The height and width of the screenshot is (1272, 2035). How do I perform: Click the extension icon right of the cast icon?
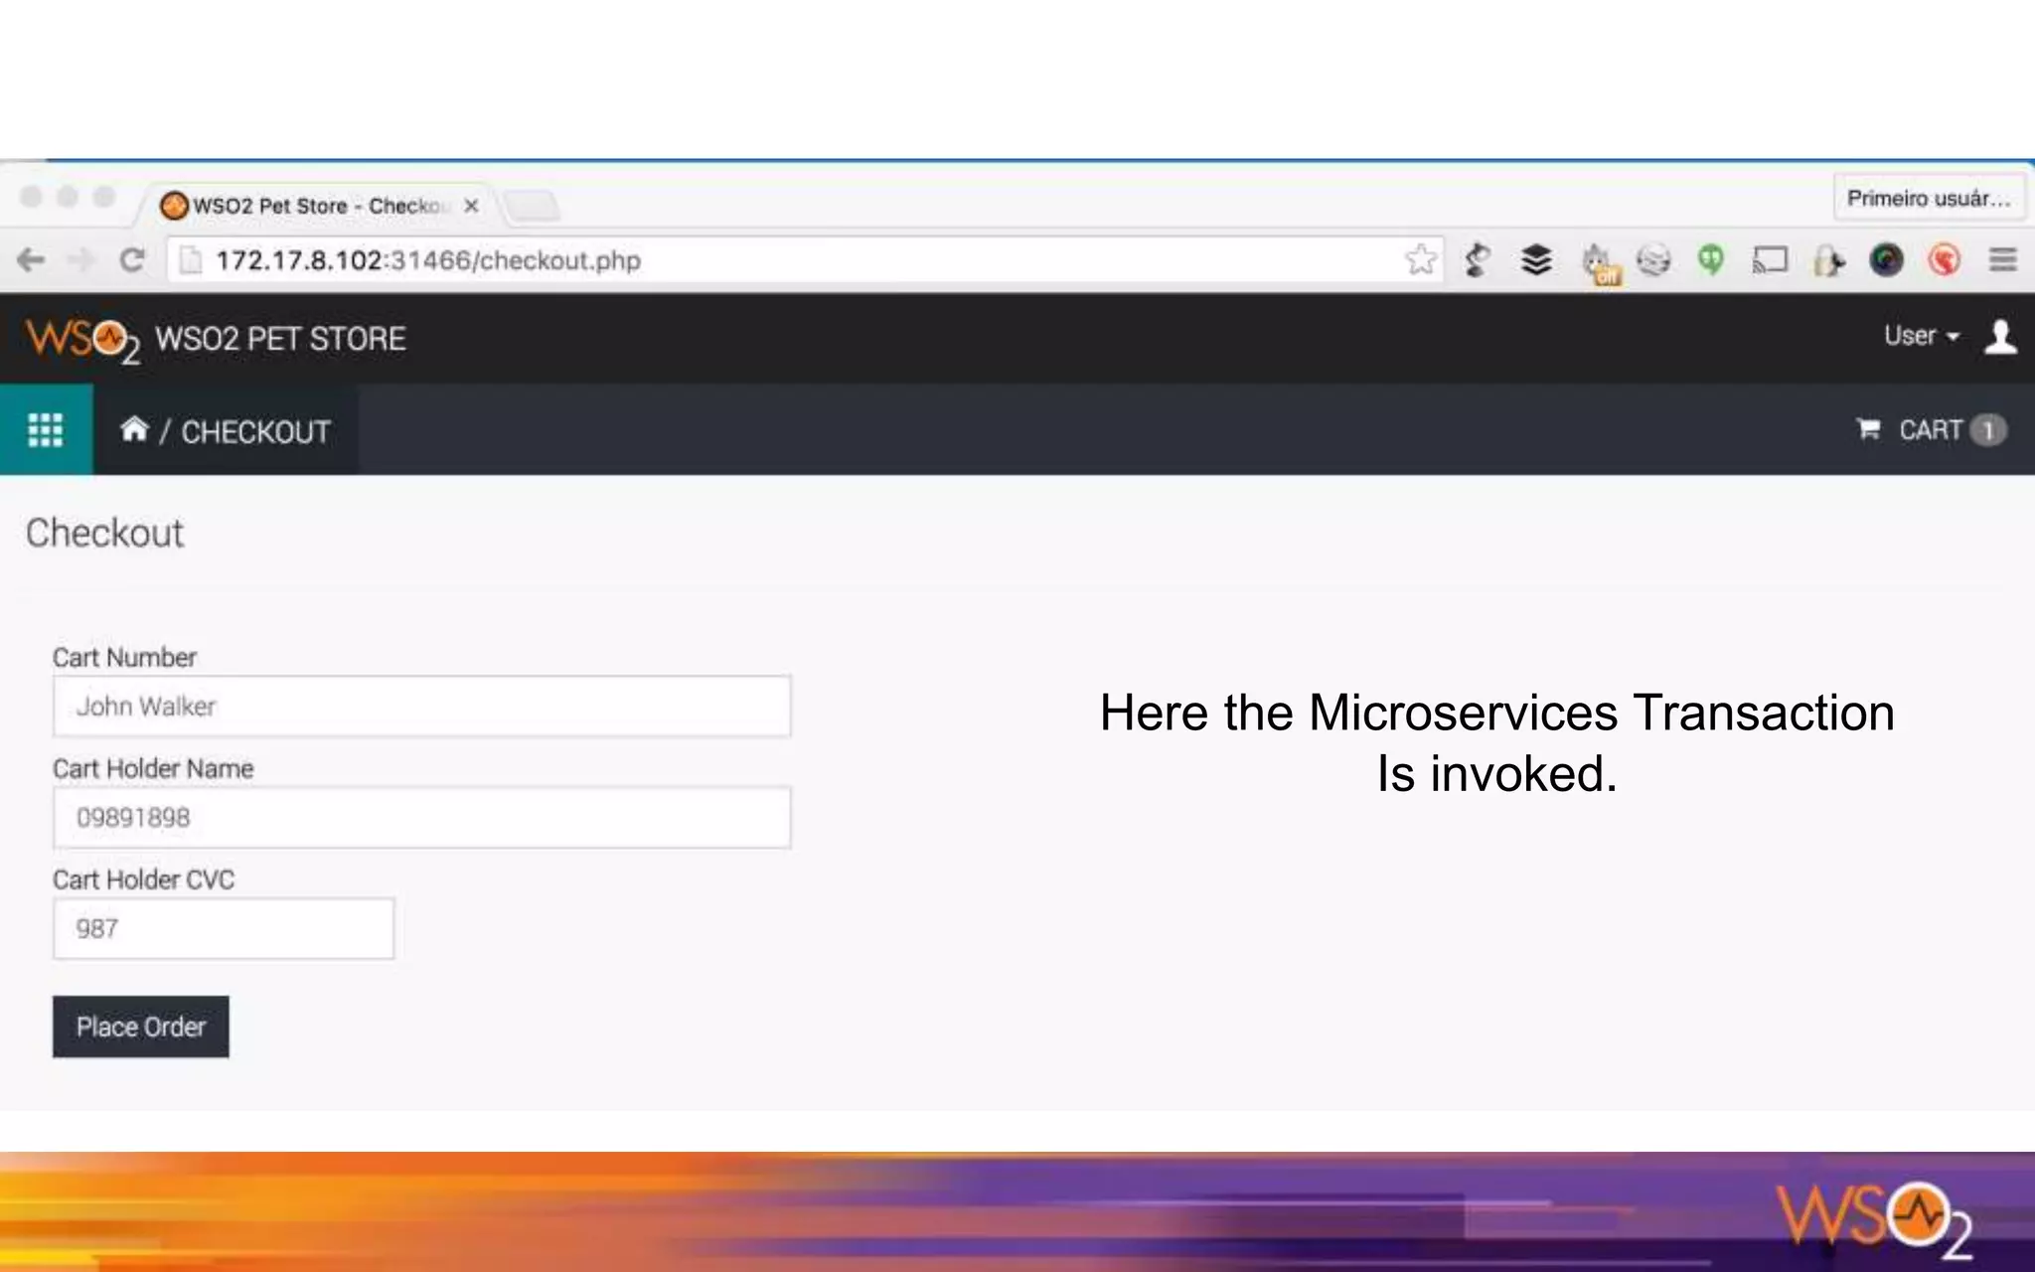click(1828, 260)
